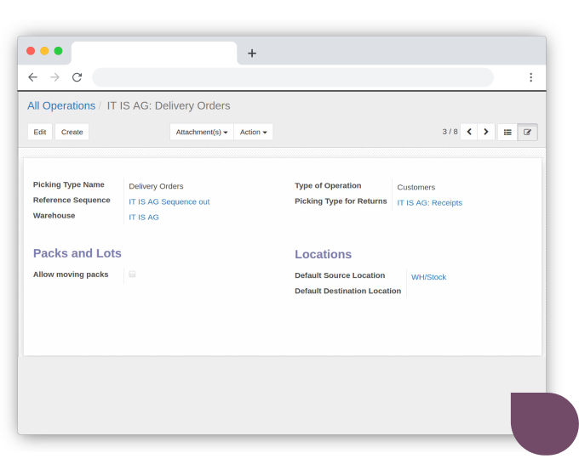The image size is (579, 470).
Task: Open the Action dropdown menu
Action: click(x=253, y=132)
